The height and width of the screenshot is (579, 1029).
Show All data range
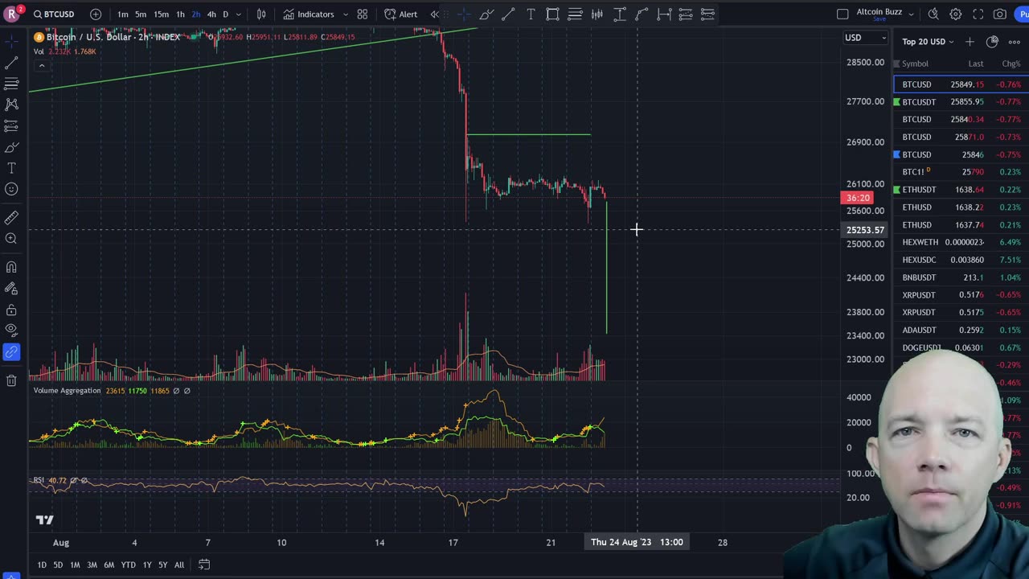[179, 565]
